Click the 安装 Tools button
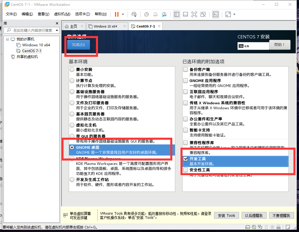299x232 pixels. 226,215
